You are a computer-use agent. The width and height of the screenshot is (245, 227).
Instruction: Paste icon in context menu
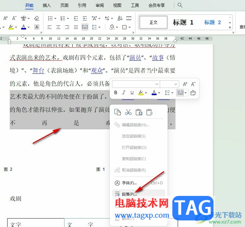point(139,112)
